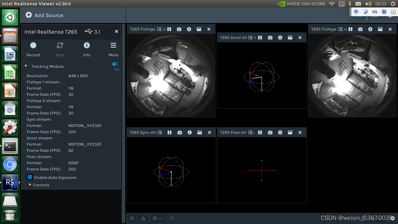Capture a snapshot of the Pose stream

click(x=270, y=132)
